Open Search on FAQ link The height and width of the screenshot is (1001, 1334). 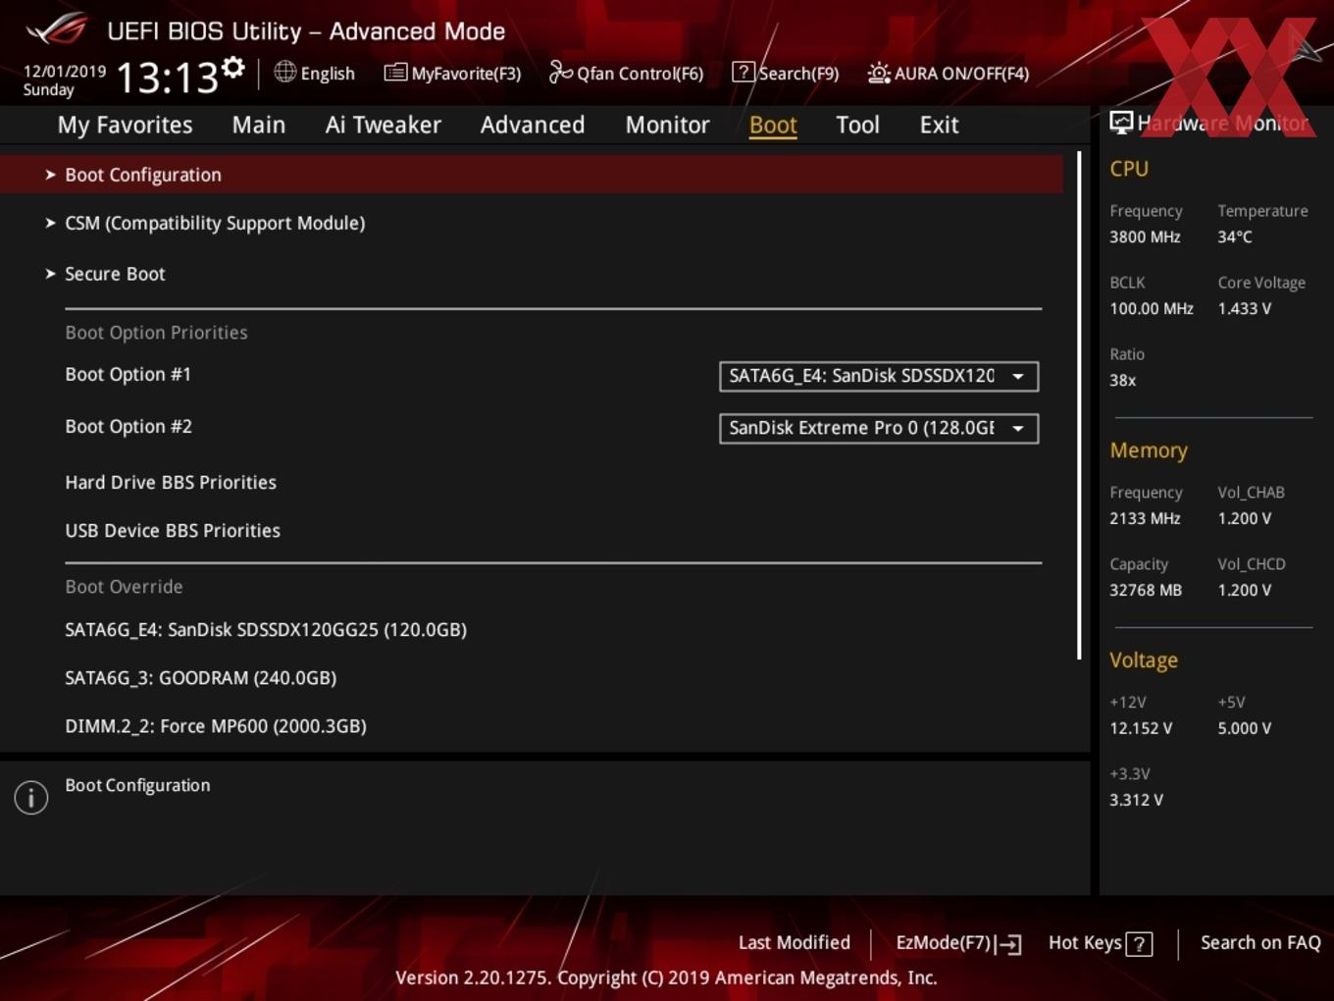coord(1260,943)
